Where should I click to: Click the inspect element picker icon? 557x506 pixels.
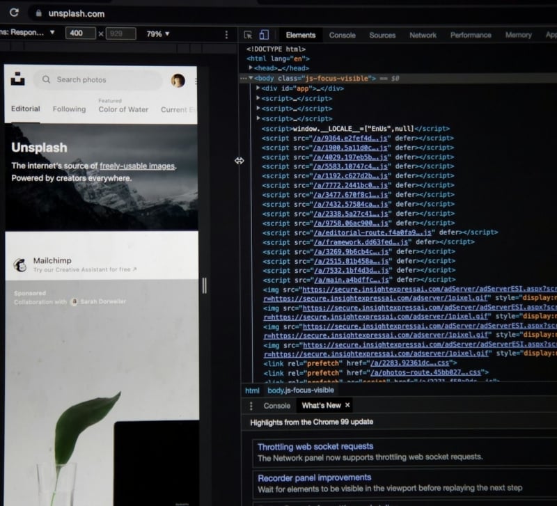248,35
